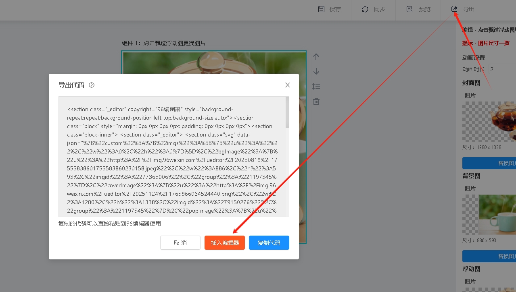The height and width of the screenshot is (292, 516).
Task: Select the 背景图 teacup thumbnail
Action: tap(489, 214)
